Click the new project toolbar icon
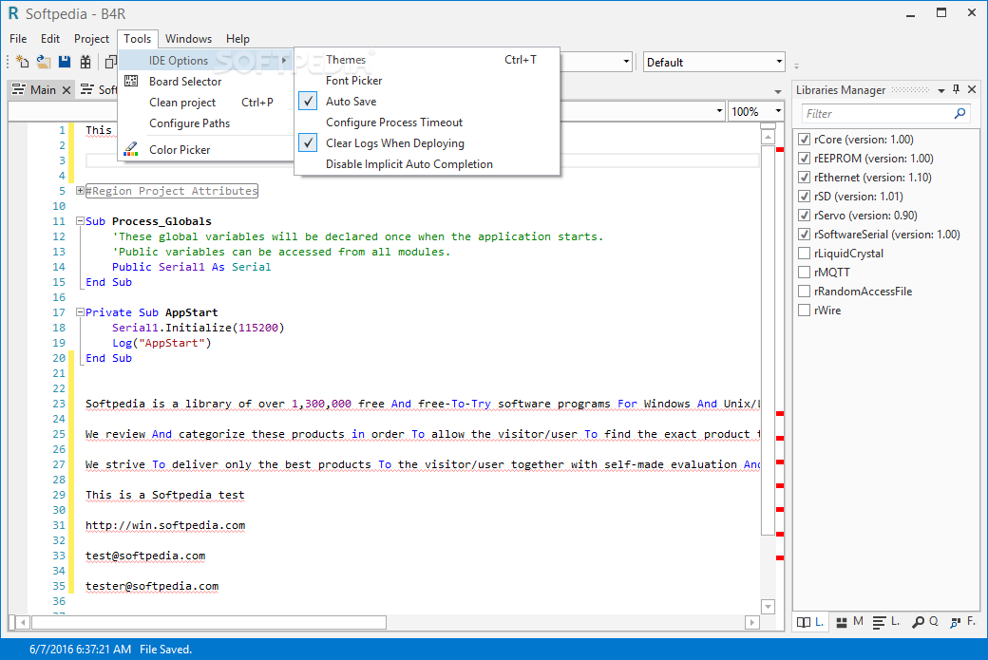This screenshot has height=660, width=988. (x=23, y=62)
